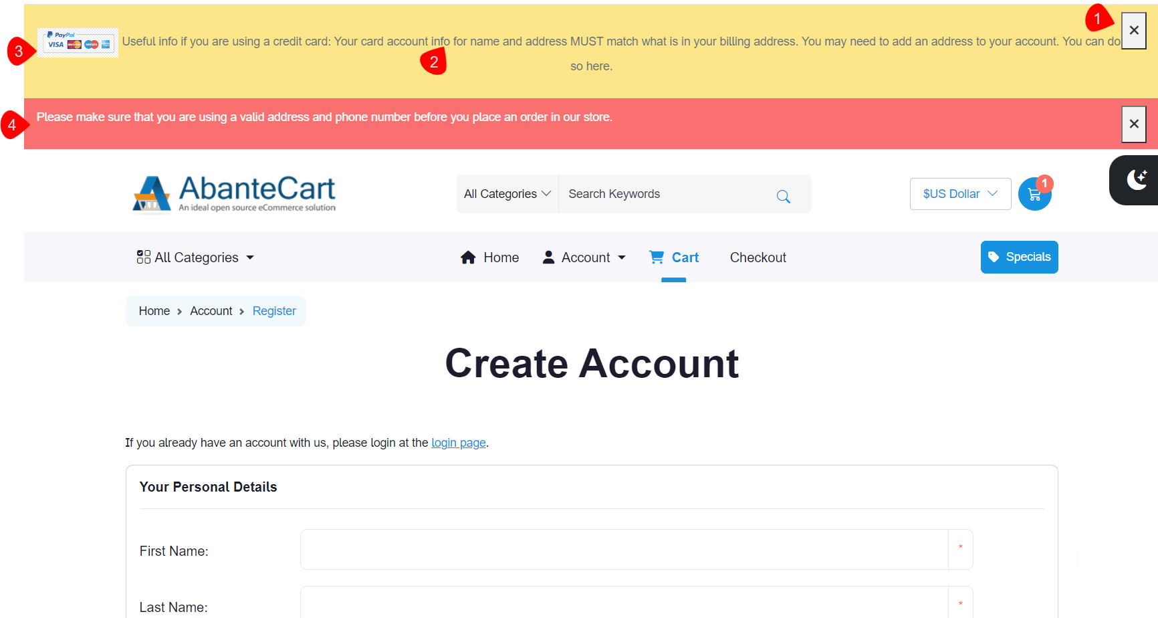1158x618 pixels.
Task: Click the Search Keywords field
Action: [x=662, y=194]
